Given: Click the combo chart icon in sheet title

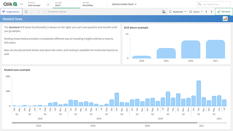Looking at the screenshot, I should [225, 19].
